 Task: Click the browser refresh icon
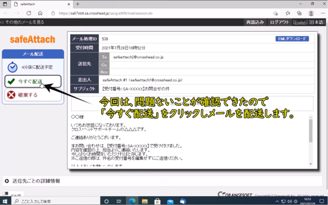(x=29, y=13)
